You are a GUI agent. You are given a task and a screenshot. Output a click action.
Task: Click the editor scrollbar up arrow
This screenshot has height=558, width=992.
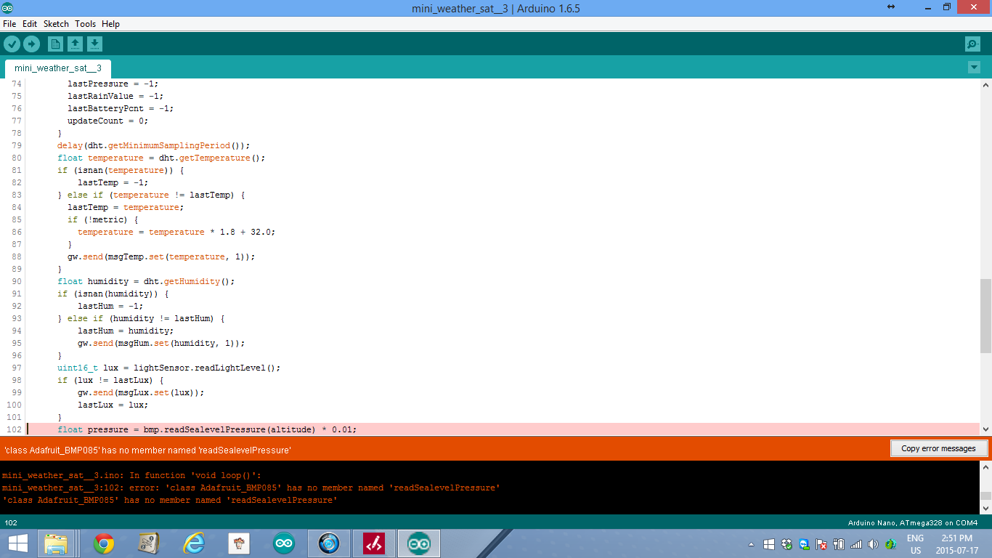coord(985,84)
